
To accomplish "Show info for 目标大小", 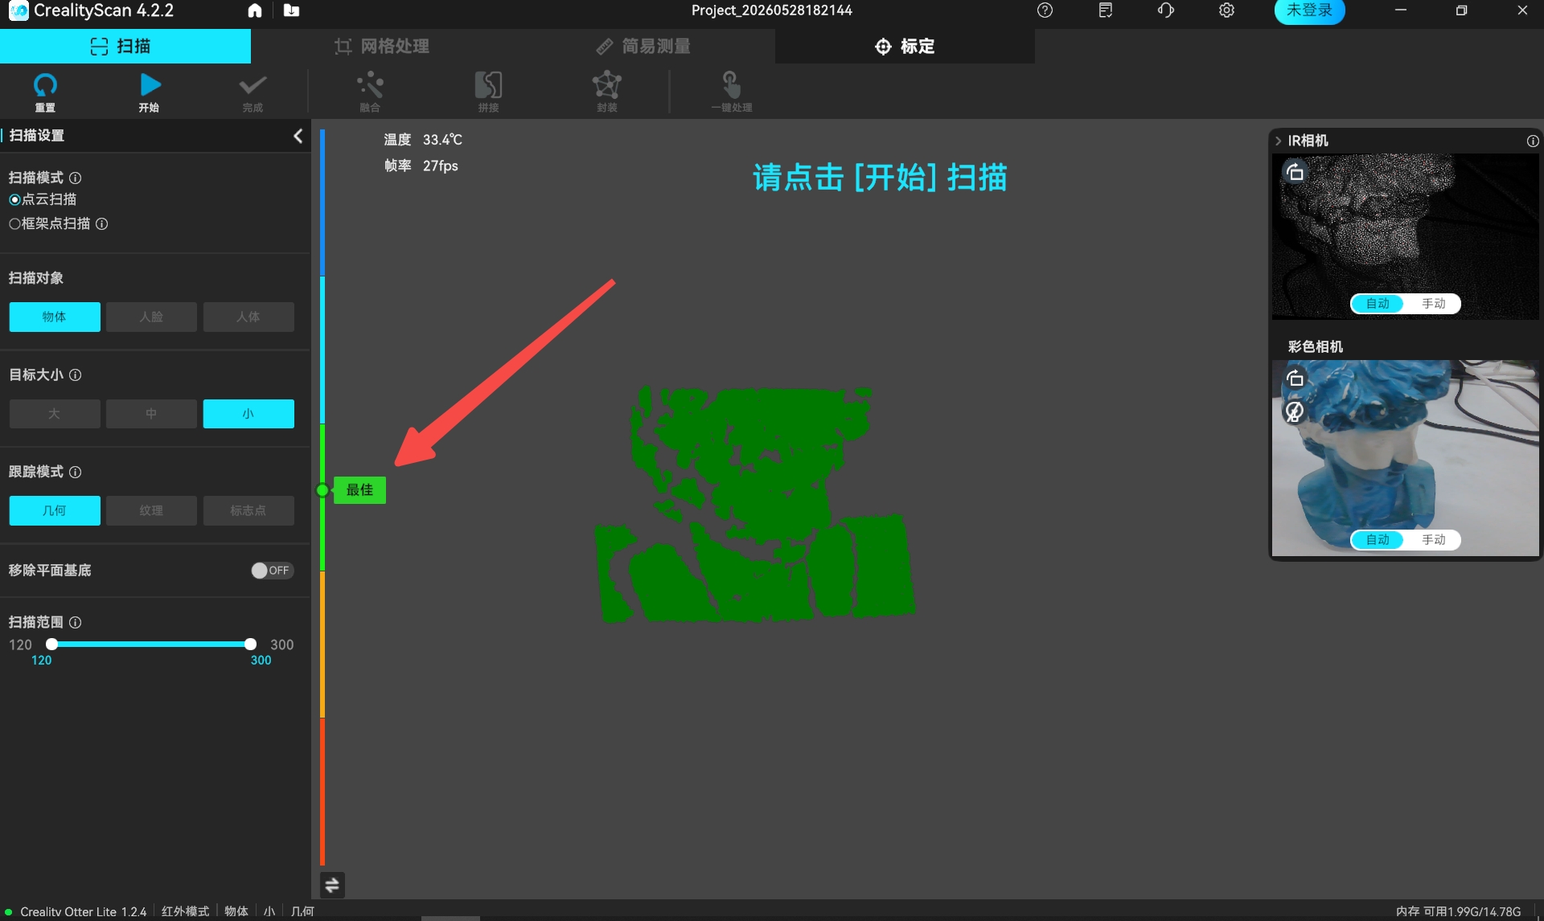I will pyautogui.click(x=75, y=375).
